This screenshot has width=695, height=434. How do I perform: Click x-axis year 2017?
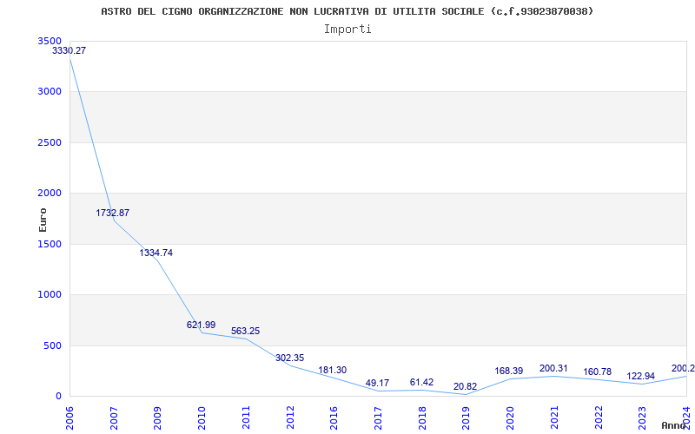[378, 418]
